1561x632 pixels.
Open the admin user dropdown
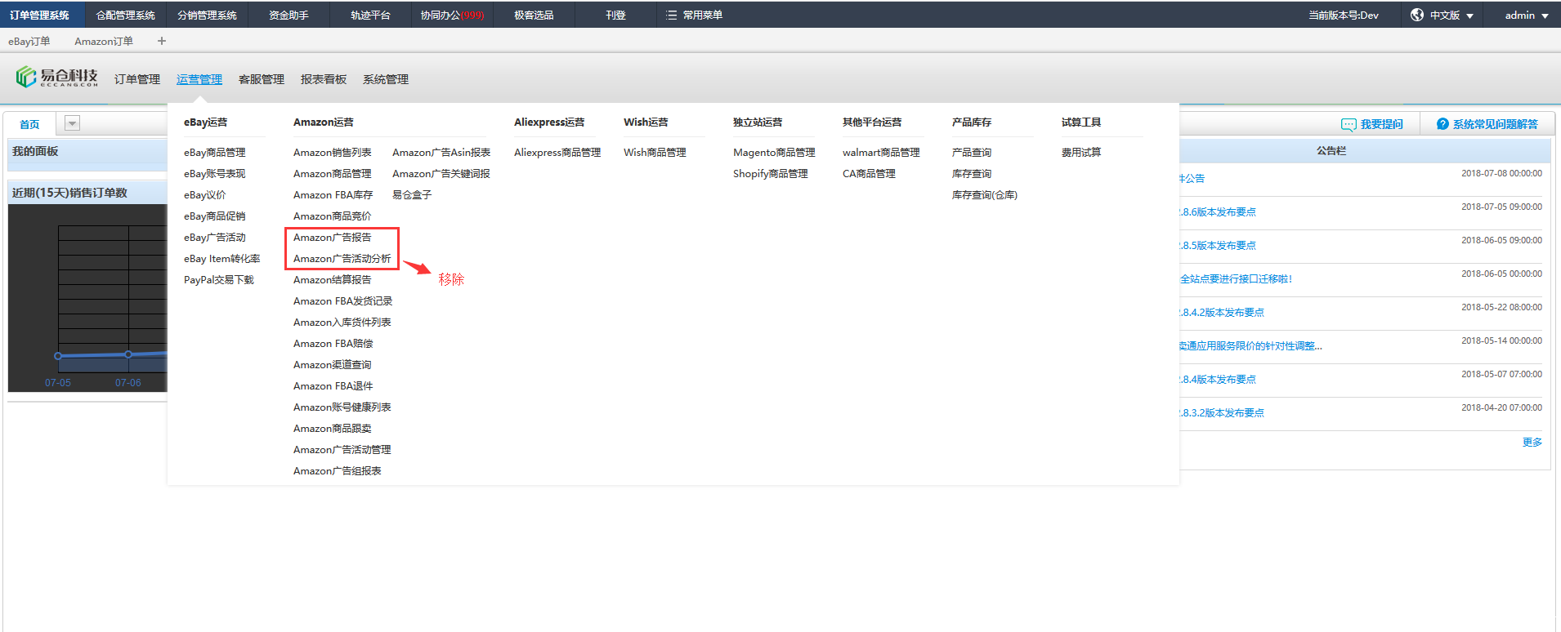point(1526,16)
